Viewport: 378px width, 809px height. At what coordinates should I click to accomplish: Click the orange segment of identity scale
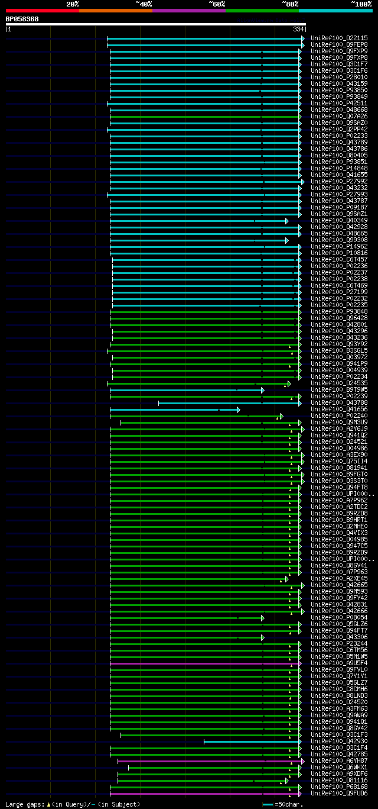pos(116,11)
